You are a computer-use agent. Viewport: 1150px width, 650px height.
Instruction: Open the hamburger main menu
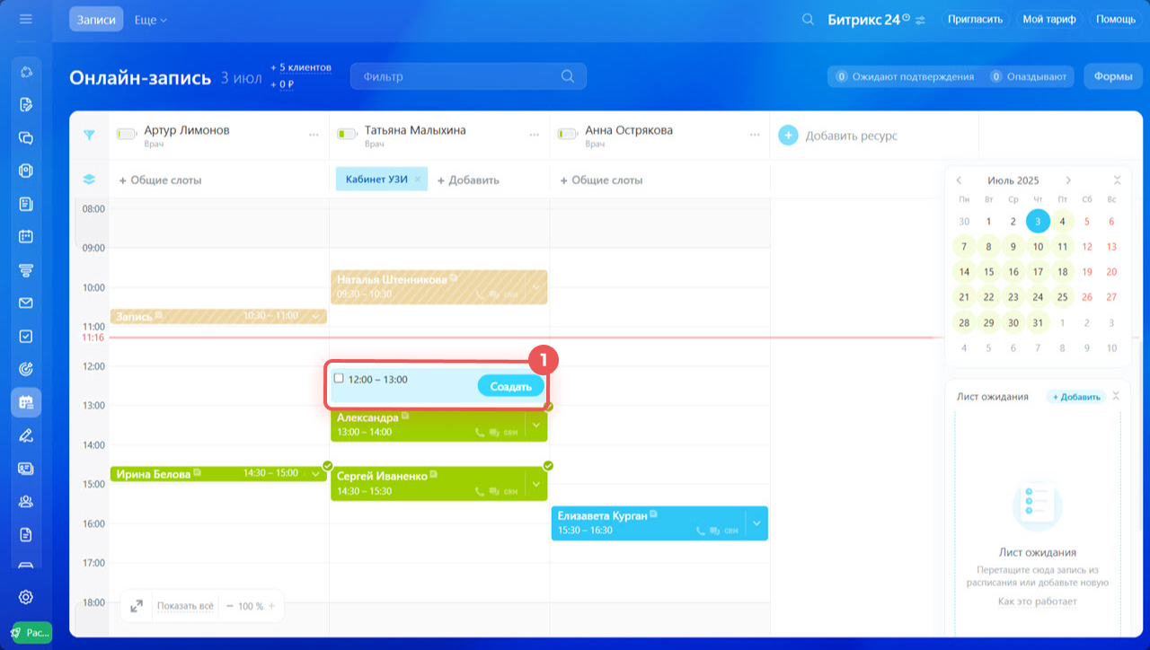[x=25, y=19]
